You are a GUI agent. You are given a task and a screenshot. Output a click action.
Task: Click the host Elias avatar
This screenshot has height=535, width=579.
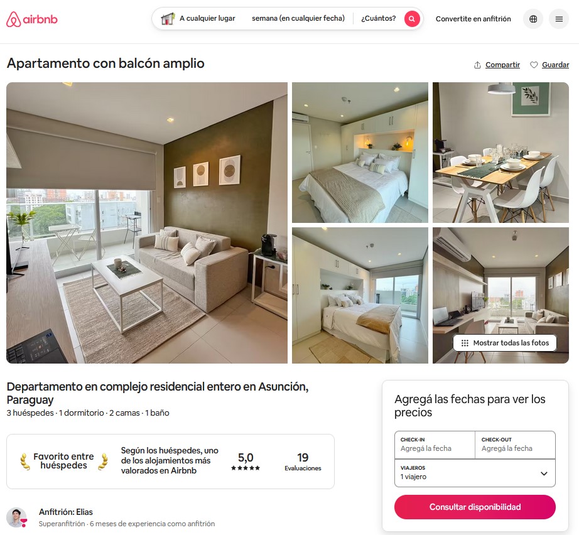coord(16,517)
